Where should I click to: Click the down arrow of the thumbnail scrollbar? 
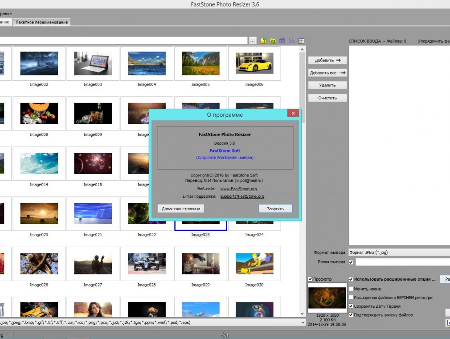[302, 314]
